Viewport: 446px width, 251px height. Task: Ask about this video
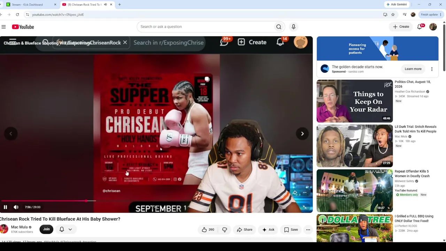click(268, 230)
